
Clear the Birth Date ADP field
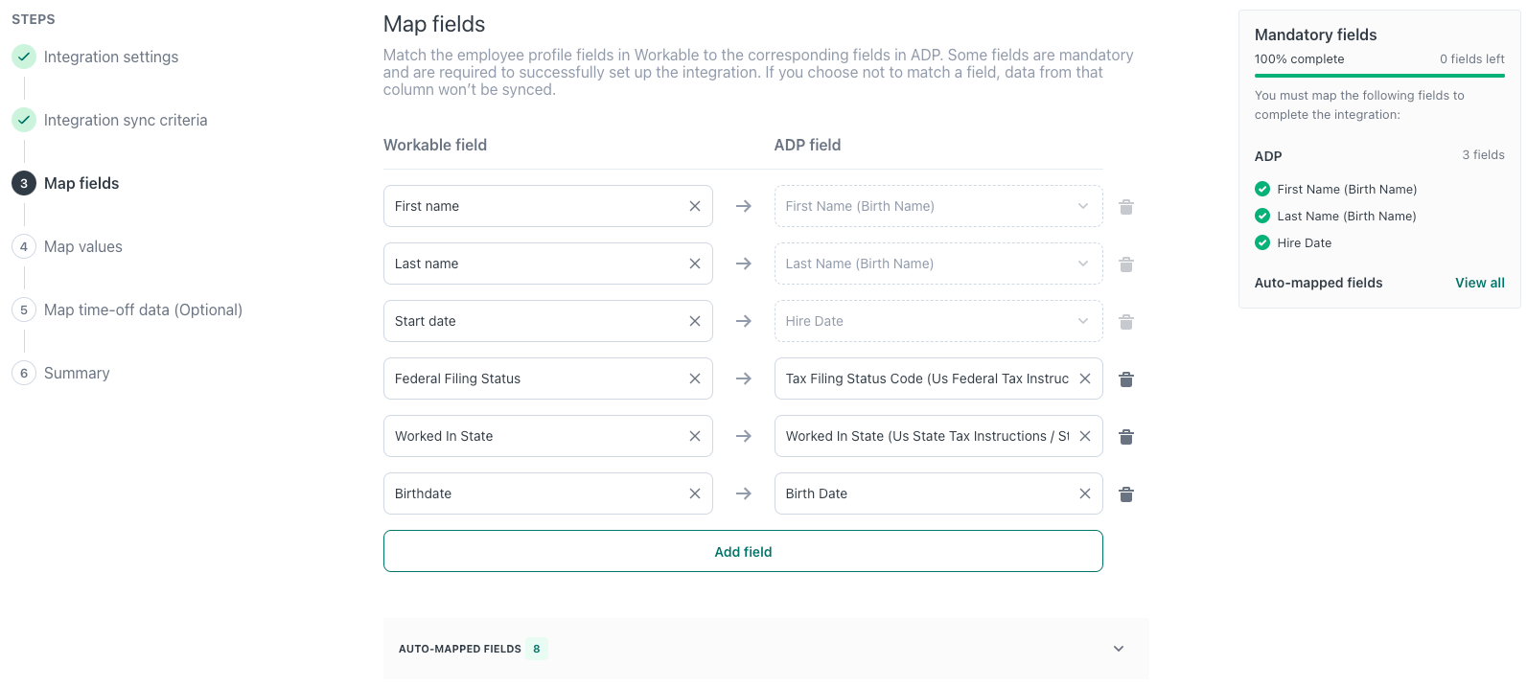pos(1085,493)
